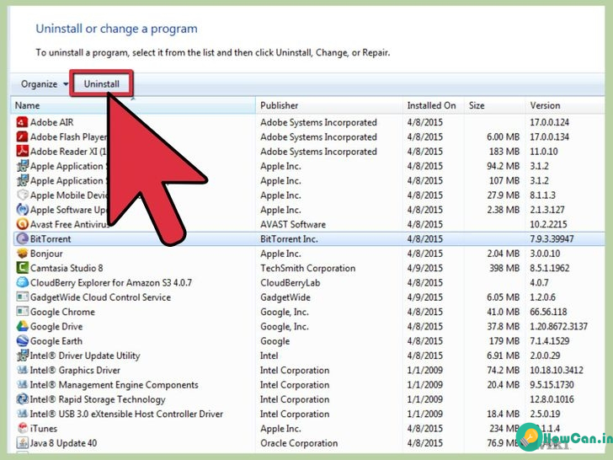This screenshot has width=613, height=460.
Task: Click the Google Chrome program icon
Action: pos(22,312)
